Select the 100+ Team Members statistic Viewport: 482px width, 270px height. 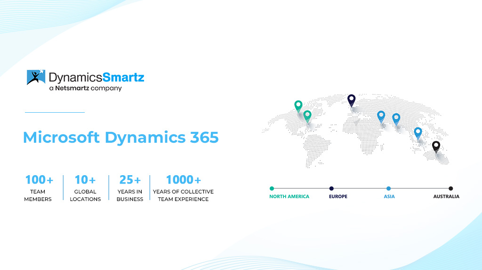pos(39,188)
